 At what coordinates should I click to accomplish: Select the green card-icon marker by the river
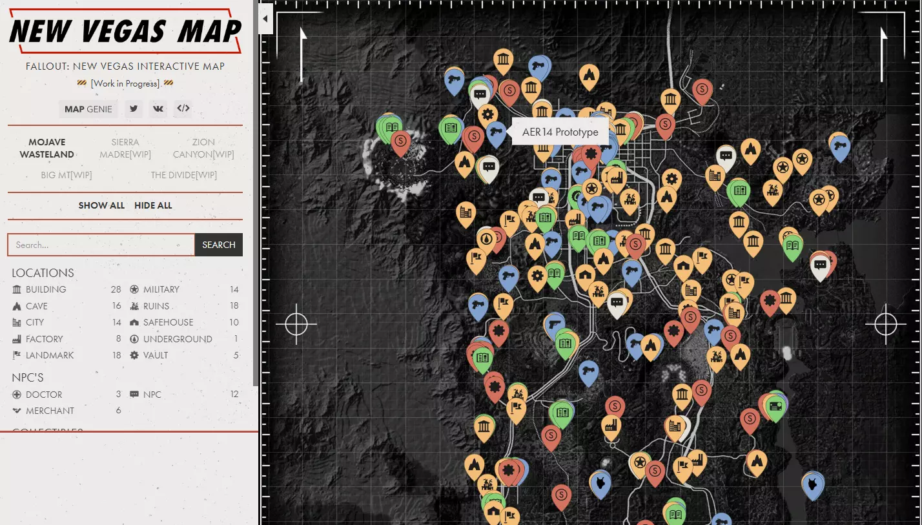point(775,406)
